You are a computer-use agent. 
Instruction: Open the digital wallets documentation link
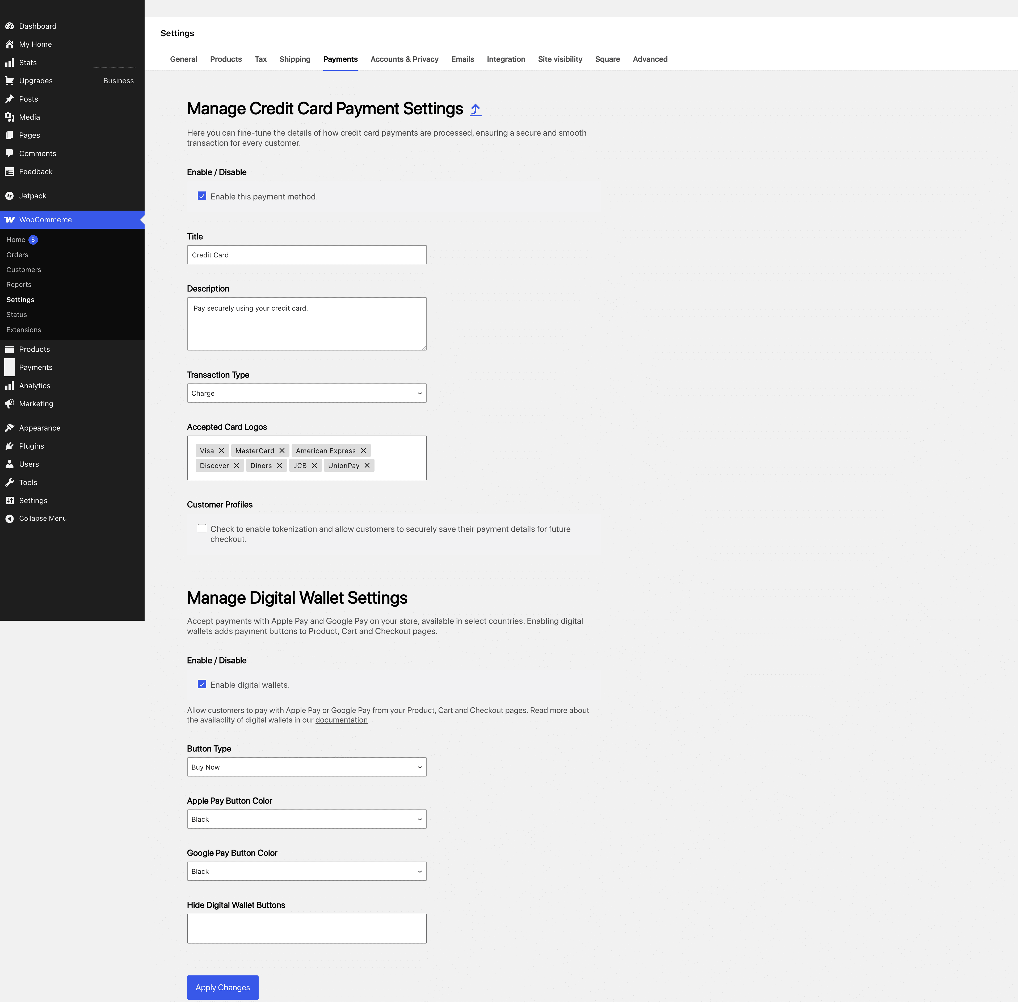pyautogui.click(x=341, y=719)
